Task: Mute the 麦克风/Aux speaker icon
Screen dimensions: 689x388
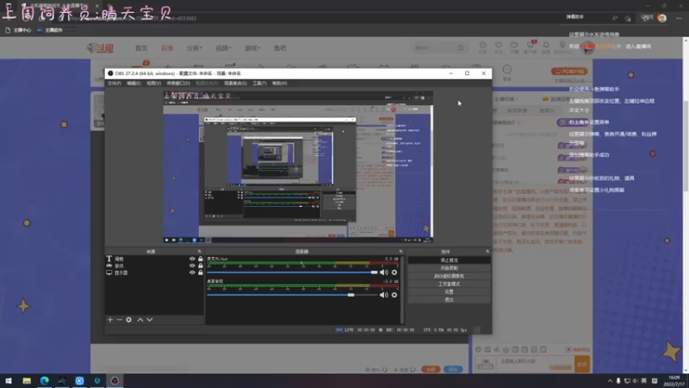Action: 383,272
